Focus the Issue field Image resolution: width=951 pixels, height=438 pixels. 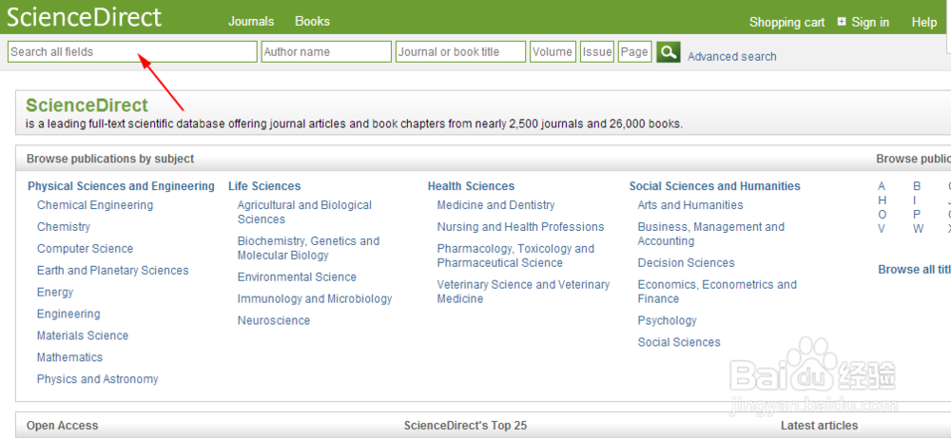click(x=597, y=51)
